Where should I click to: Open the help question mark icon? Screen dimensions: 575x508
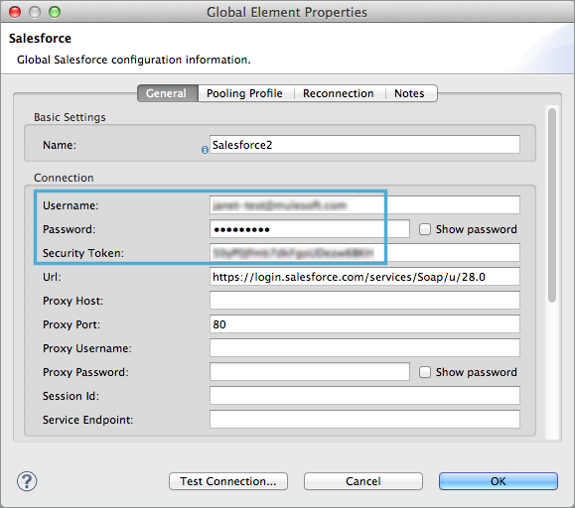pyautogui.click(x=27, y=481)
